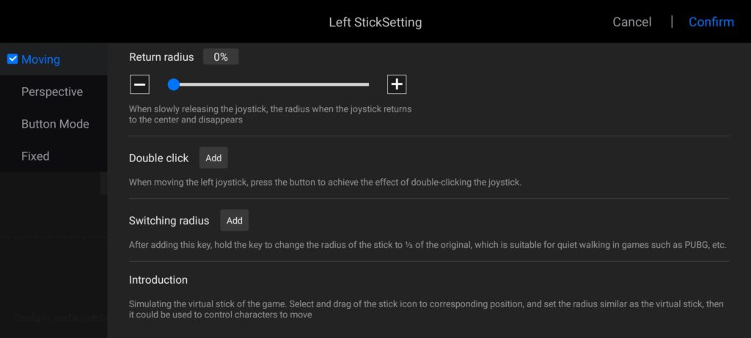Add a Switching radius key
This screenshot has height=338, width=751.
point(234,221)
